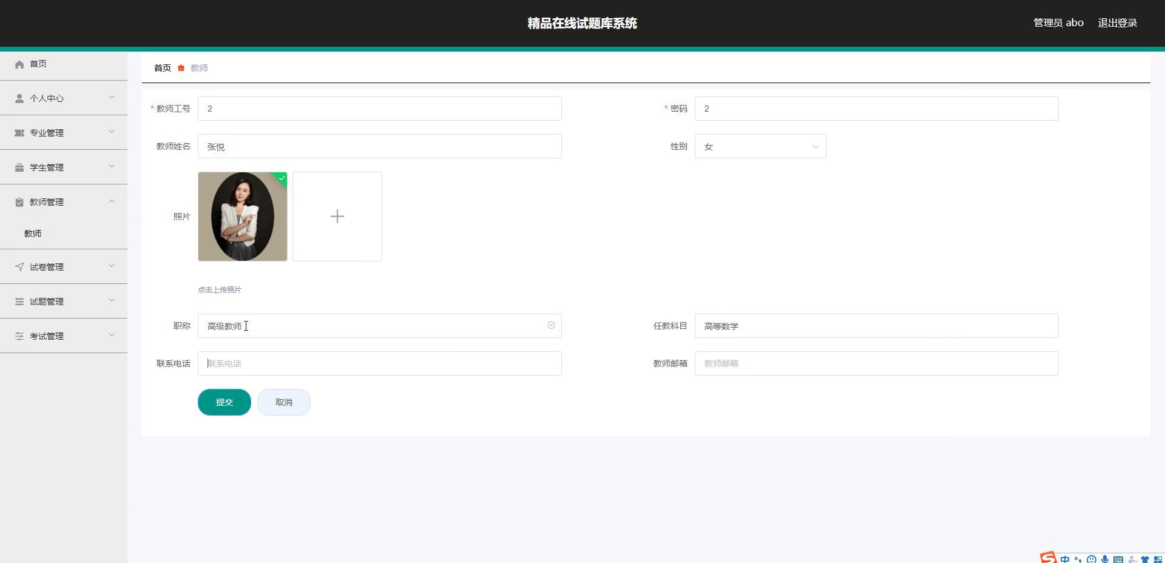Click the list icon beside 试题管理
This screenshot has height=563, width=1165.
[x=19, y=302]
